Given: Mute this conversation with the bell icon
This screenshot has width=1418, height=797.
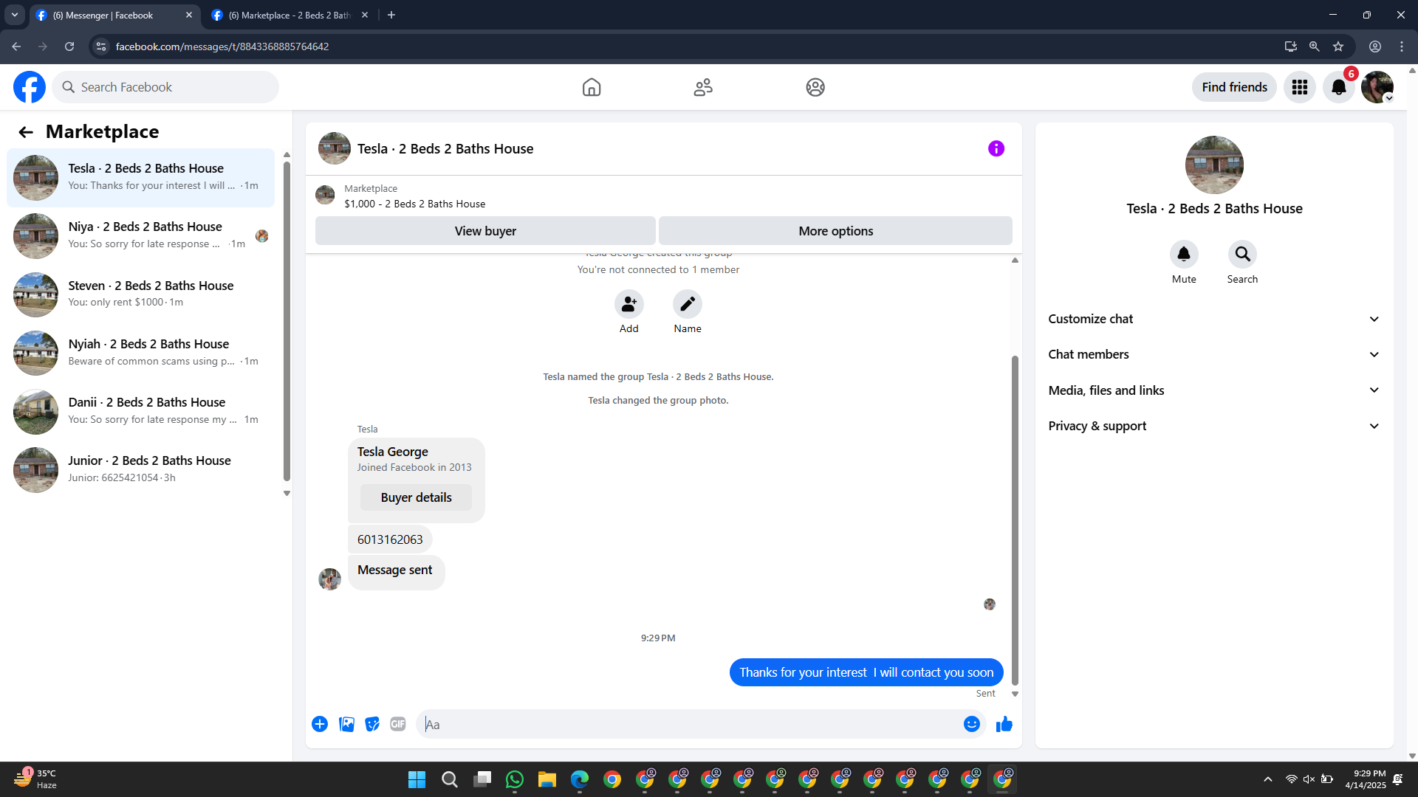Looking at the screenshot, I should [x=1183, y=255].
